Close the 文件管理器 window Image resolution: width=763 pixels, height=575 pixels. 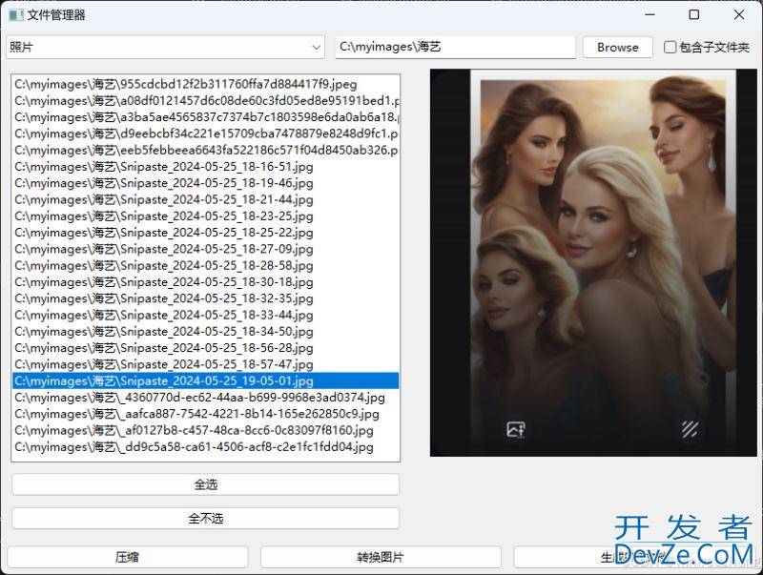pyautogui.click(x=738, y=14)
